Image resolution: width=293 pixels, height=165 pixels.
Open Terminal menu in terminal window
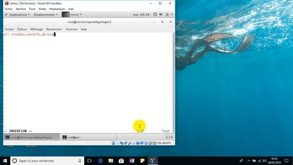71,29
